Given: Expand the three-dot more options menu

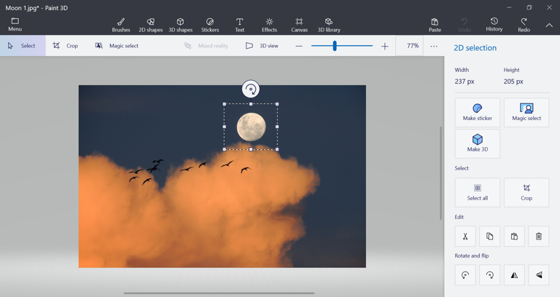Looking at the screenshot, I should coord(434,46).
